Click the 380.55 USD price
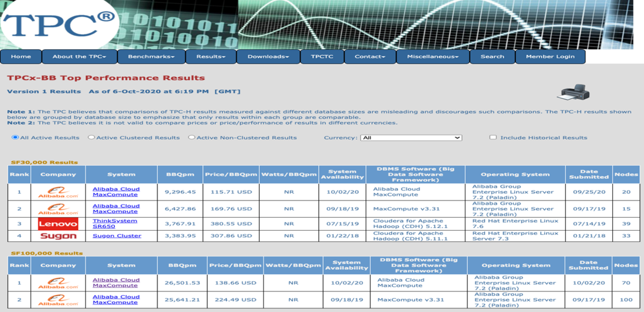Image resolution: width=644 pixels, height=312 pixels. (232, 224)
